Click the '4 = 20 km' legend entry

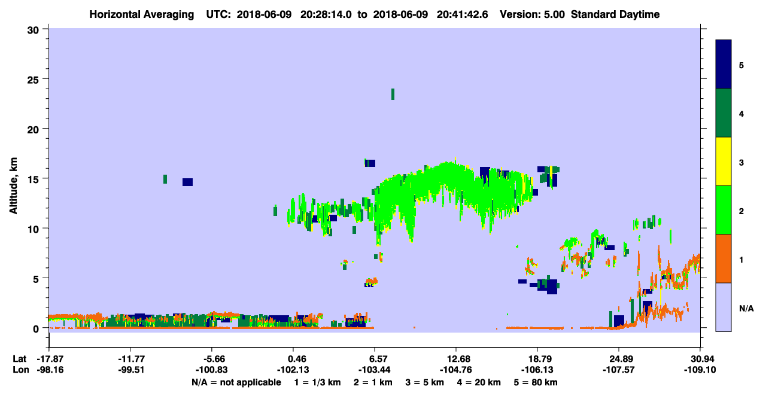tap(480, 382)
